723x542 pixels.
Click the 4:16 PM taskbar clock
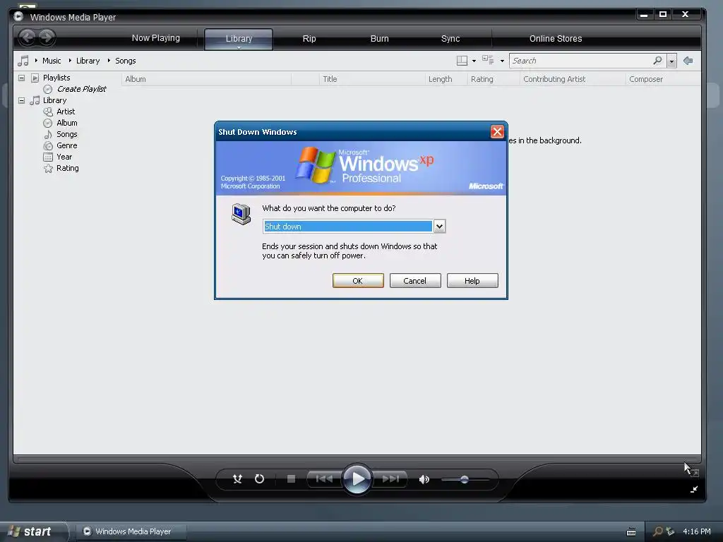click(x=696, y=531)
